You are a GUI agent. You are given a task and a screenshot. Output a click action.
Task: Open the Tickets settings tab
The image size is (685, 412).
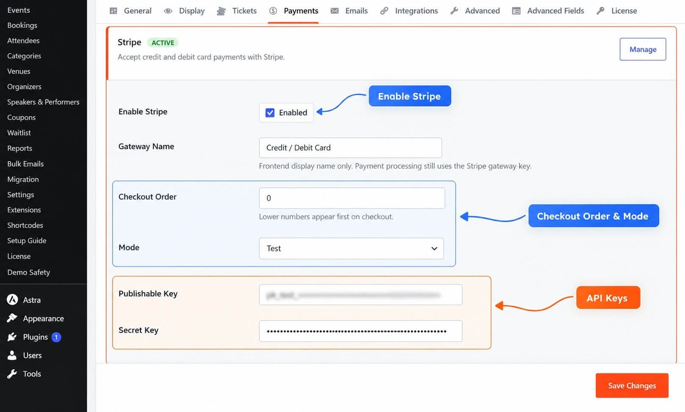click(237, 11)
